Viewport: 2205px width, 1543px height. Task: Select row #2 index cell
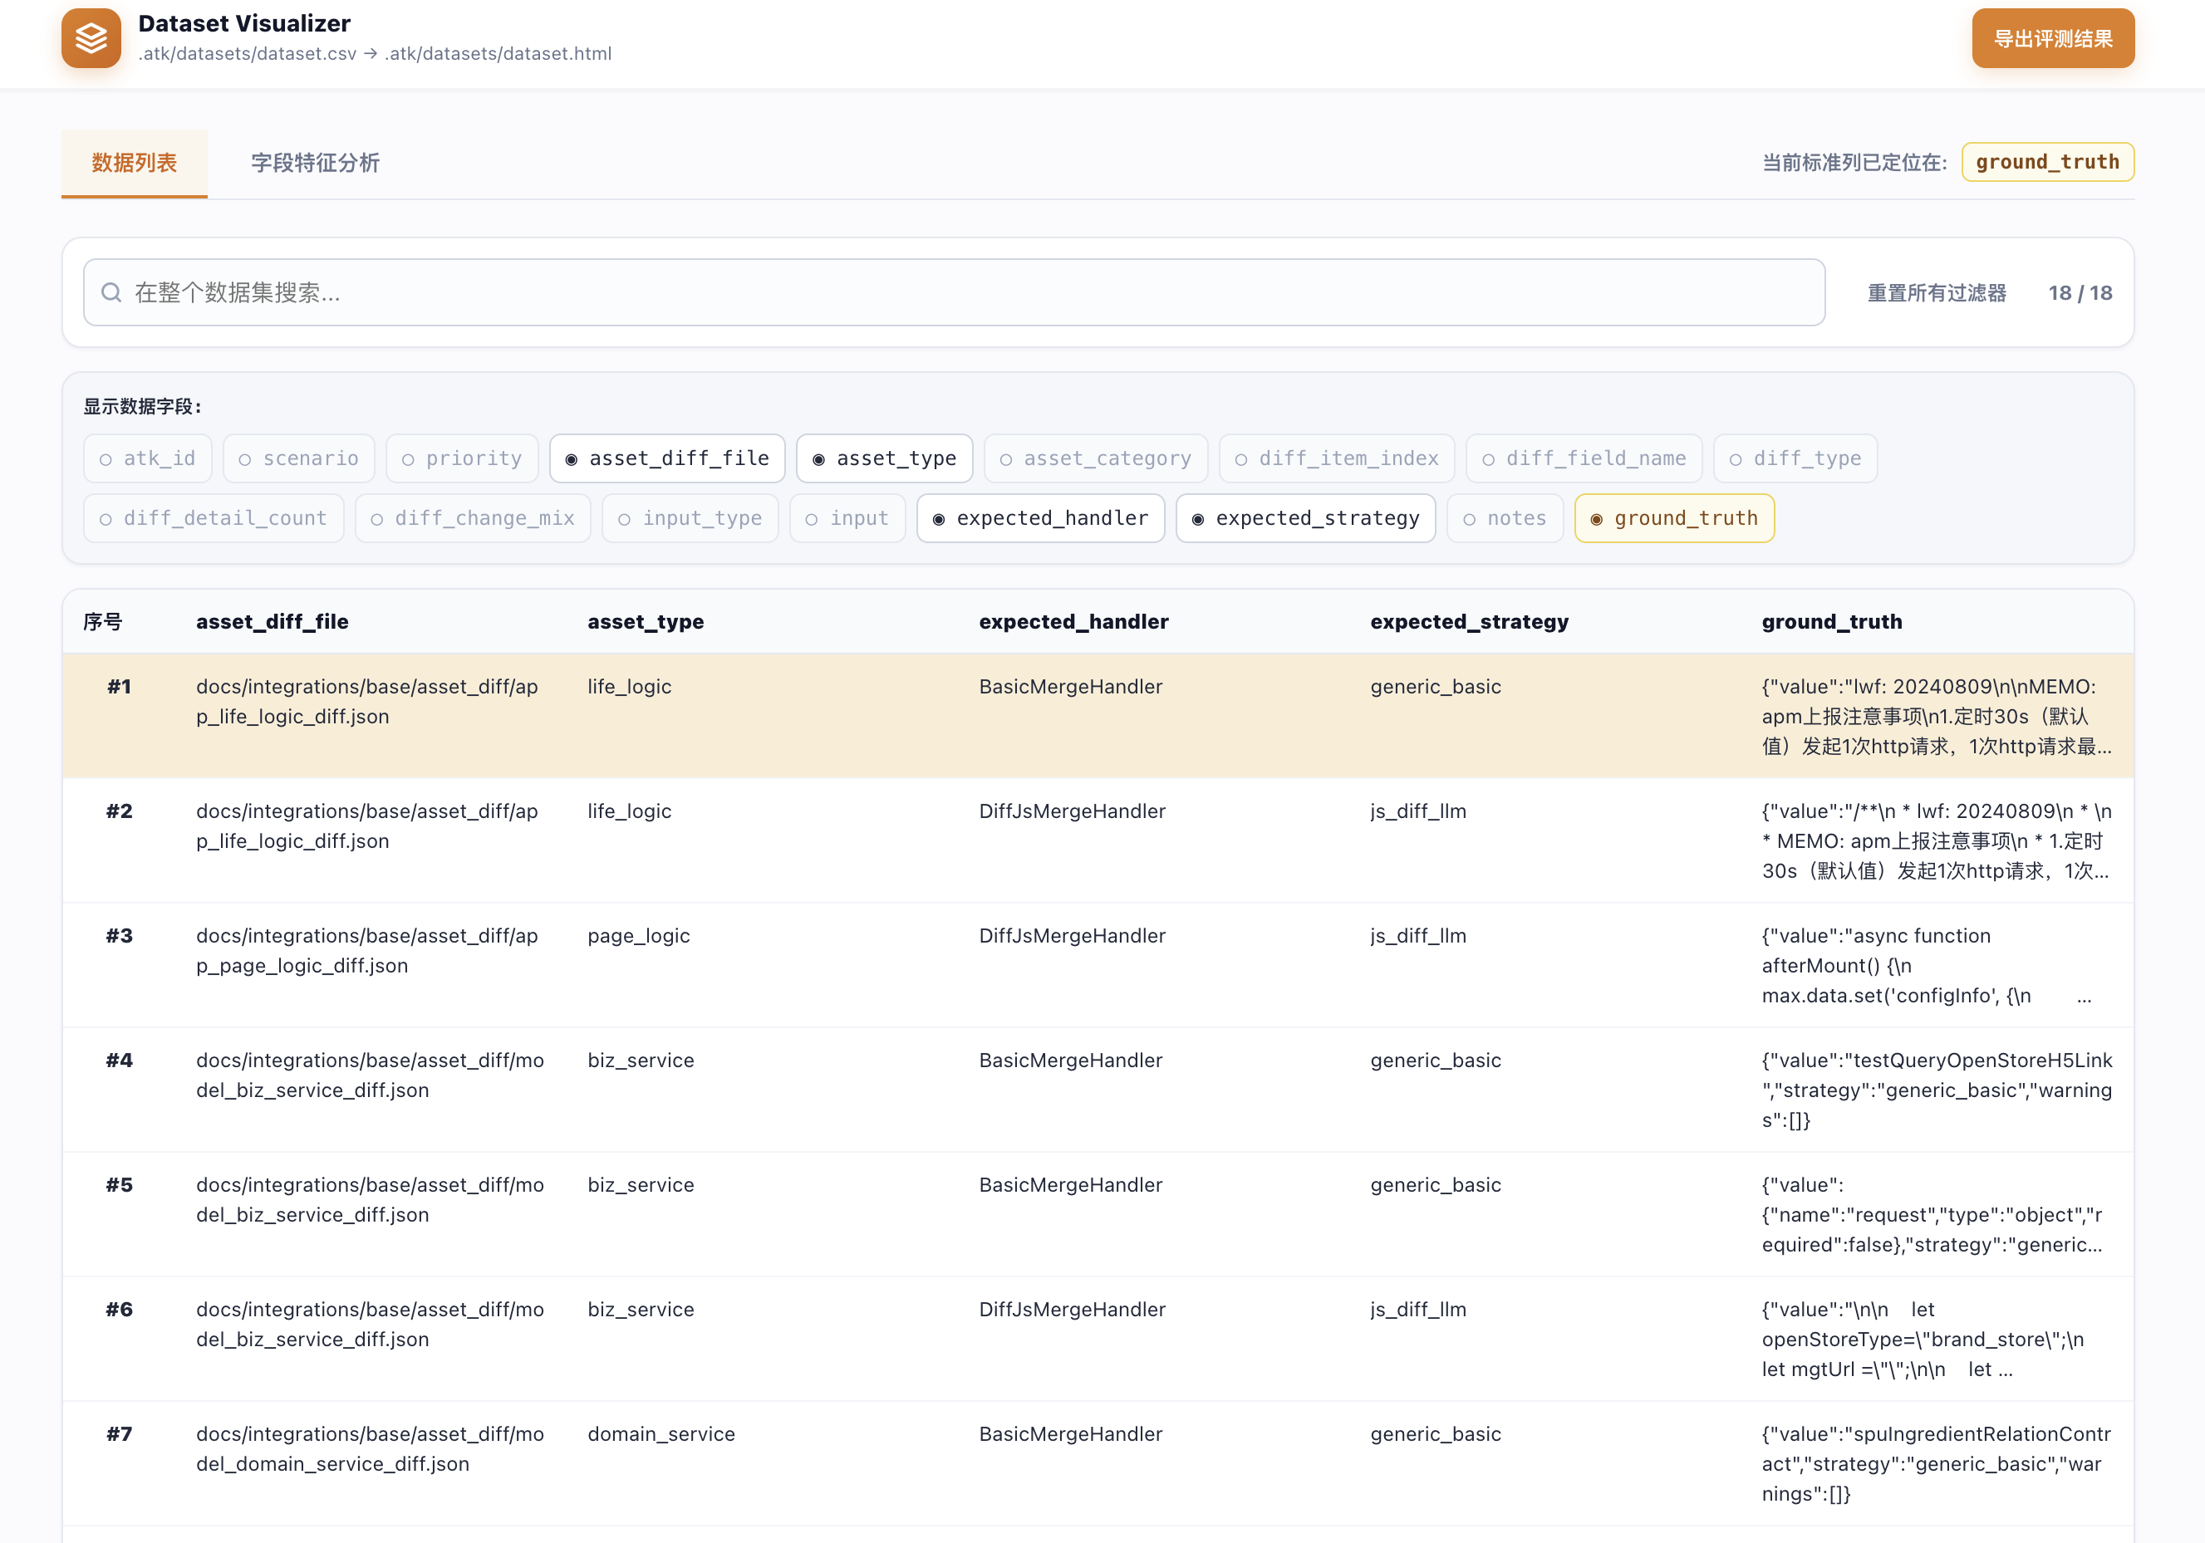pos(119,811)
